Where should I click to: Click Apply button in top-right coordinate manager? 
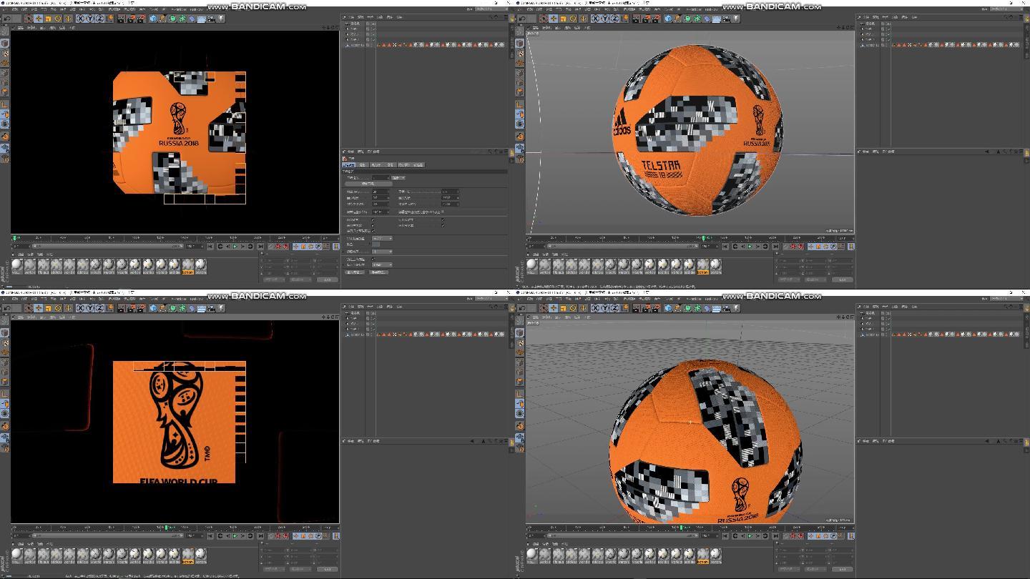point(842,280)
